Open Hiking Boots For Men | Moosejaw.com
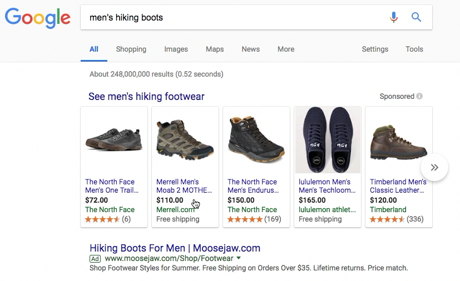This screenshot has width=460, height=281. [x=175, y=248]
